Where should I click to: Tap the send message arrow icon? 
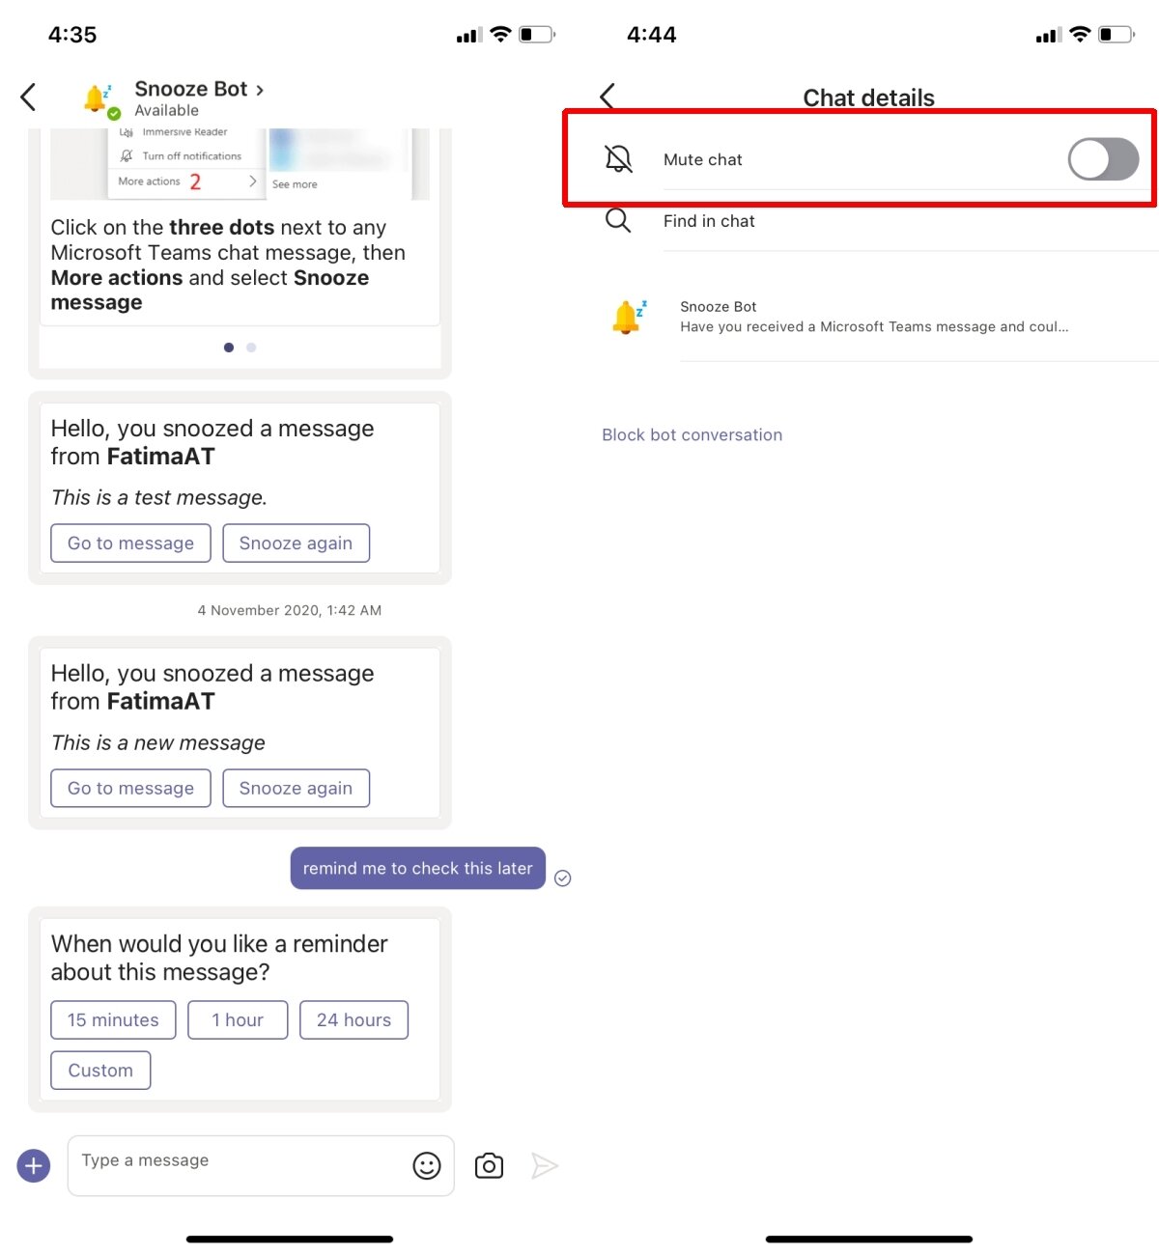click(545, 1165)
